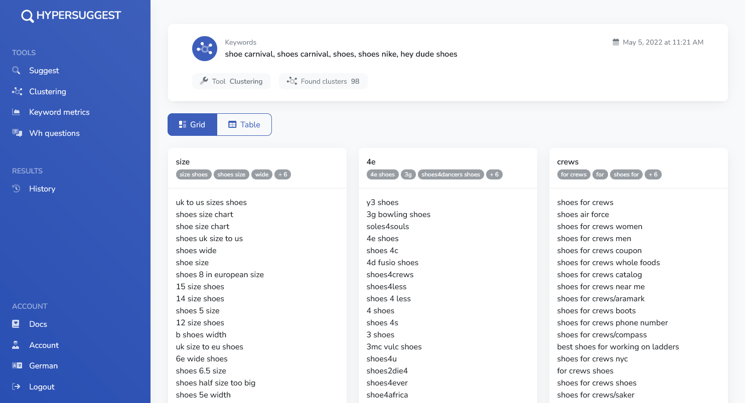The height and width of the screenshot is (403, 745).
Task: Click the Keyword metrics chart icon
Action: (x=17, y=112)
